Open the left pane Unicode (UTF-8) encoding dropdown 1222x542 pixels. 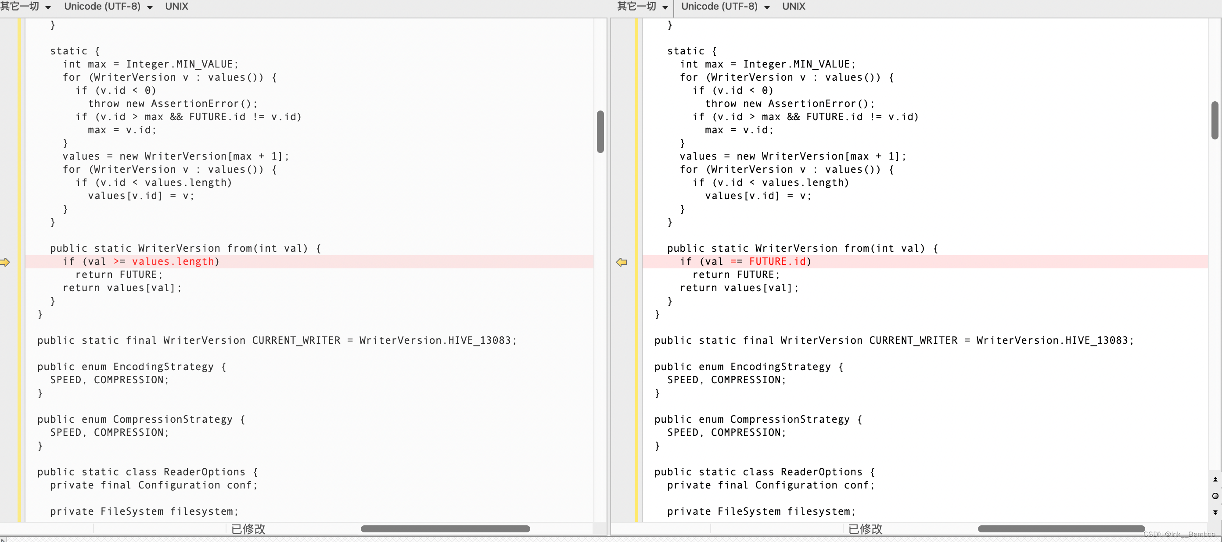click(108, 7)
